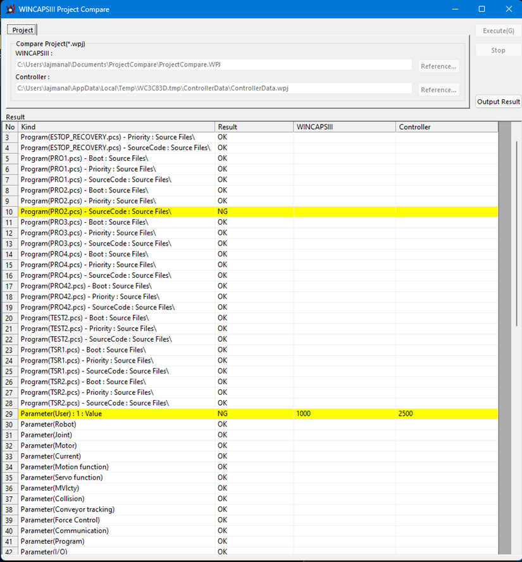Viewport: 522px width, 562px height.
Task: Select the vertical scrollbar thumb of result list
Action: coord(516,234)
